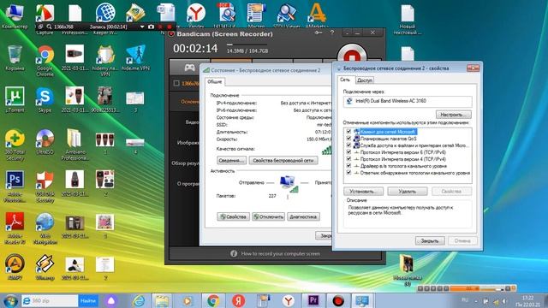
Task: Open the 360 Total Security shortcut
Action: [15, 145]
